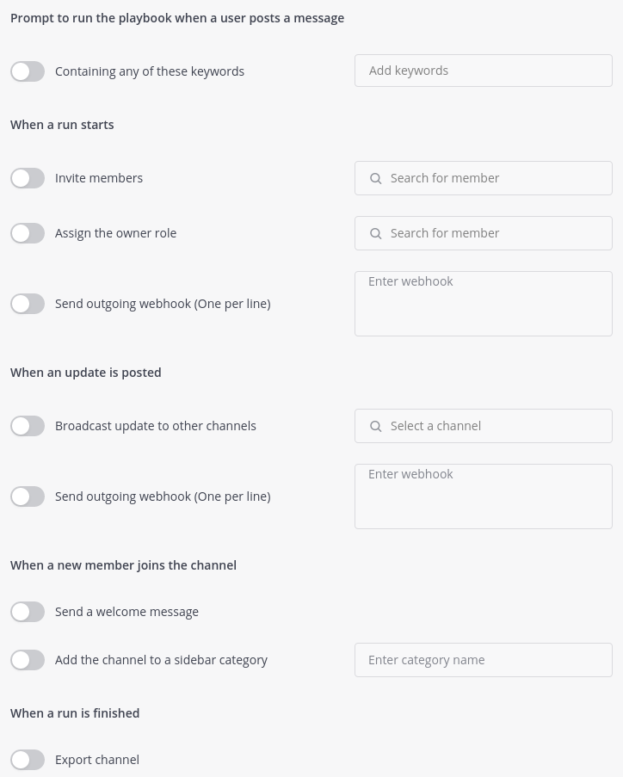Image resolution: width=623 pixels, height=777 pixels.
Task: Click the search icon in Invite members field
Action: pos(376,178)
